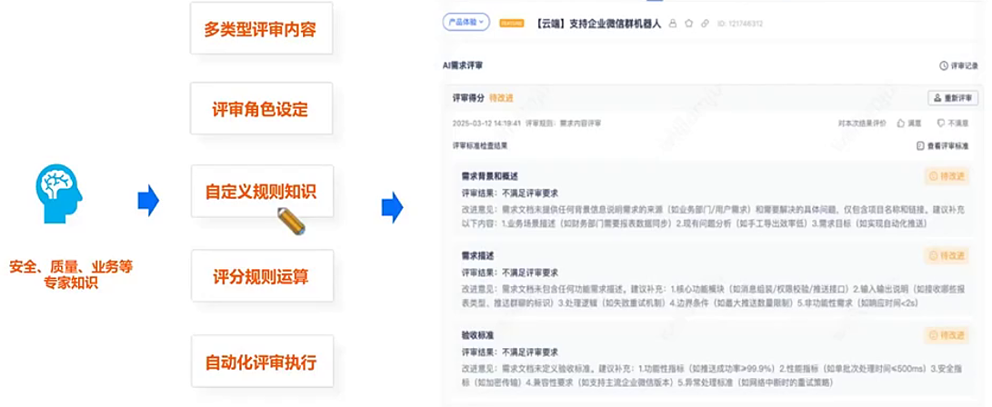Image resolution: width=992 pixels, height=407 pixels.
Task: Click the timestamp 2025-03-12 14:19:41
Action: 486,124
